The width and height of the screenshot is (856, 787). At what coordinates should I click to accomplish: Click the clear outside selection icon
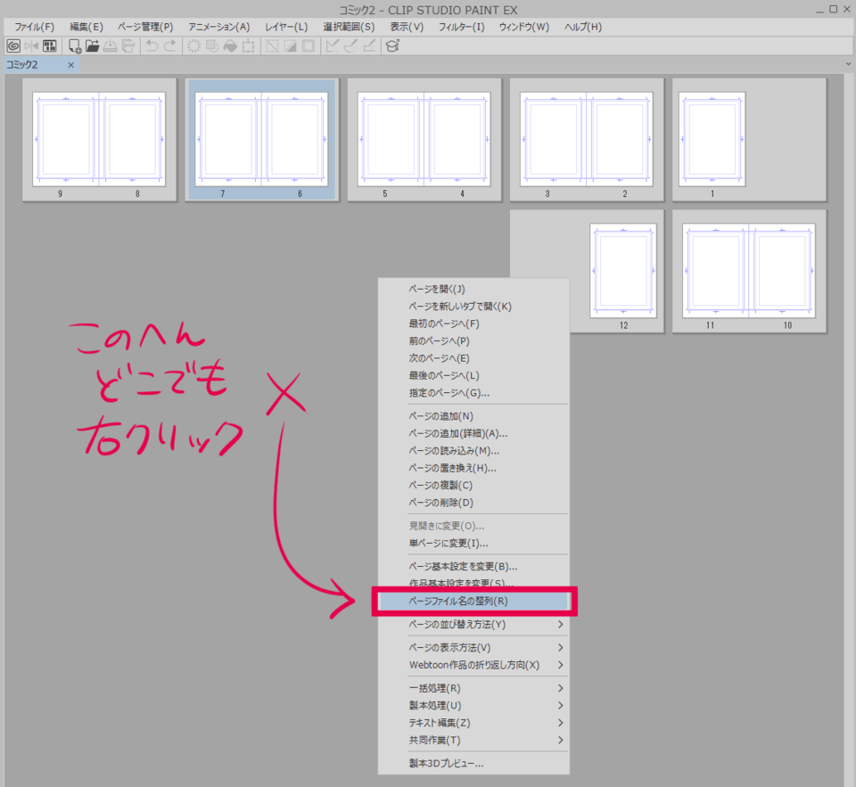212,46
